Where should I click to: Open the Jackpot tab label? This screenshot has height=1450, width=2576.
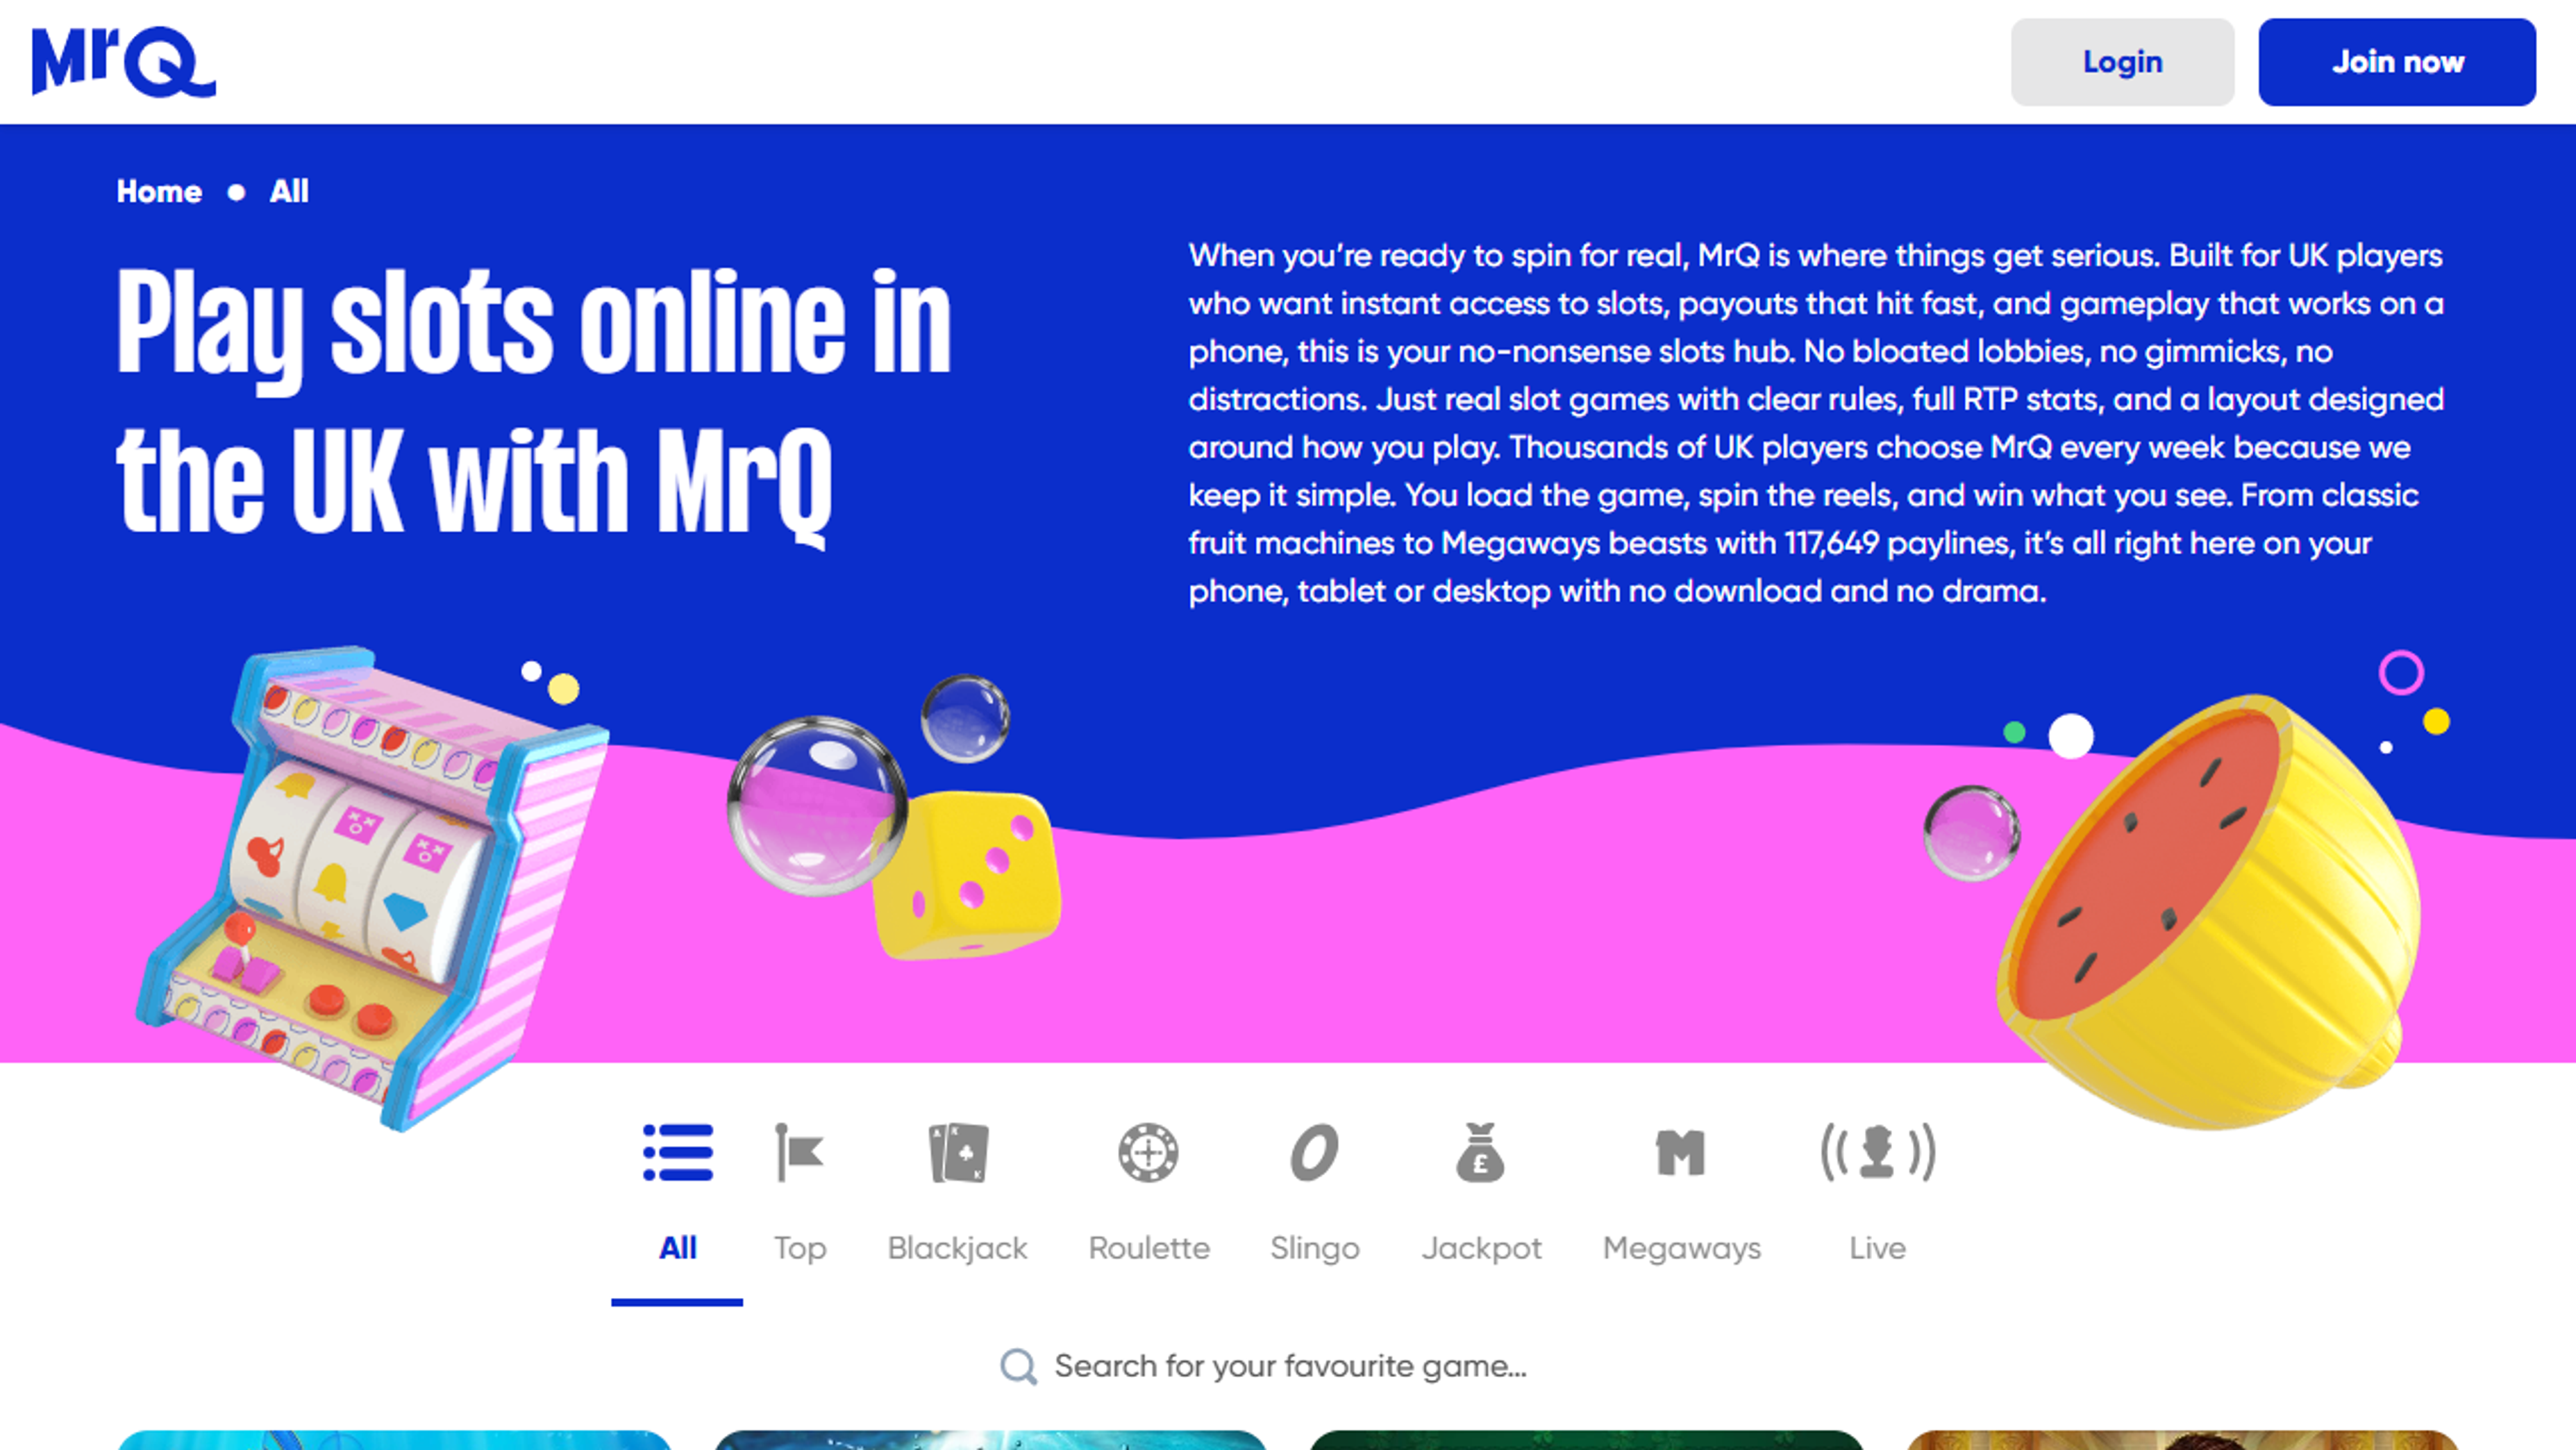tap(1481, 1248)
